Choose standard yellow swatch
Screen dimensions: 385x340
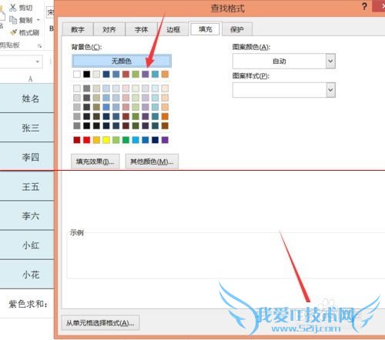coord(106,140)
